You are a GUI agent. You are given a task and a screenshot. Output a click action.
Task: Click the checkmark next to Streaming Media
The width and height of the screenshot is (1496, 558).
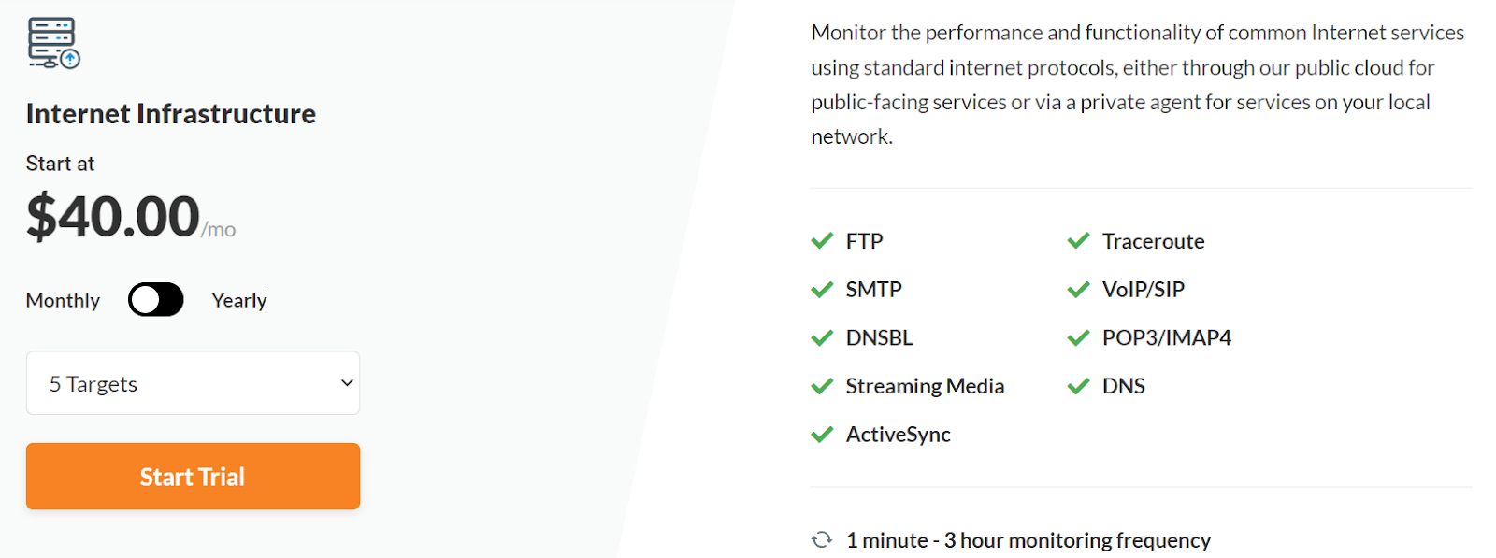822,386
